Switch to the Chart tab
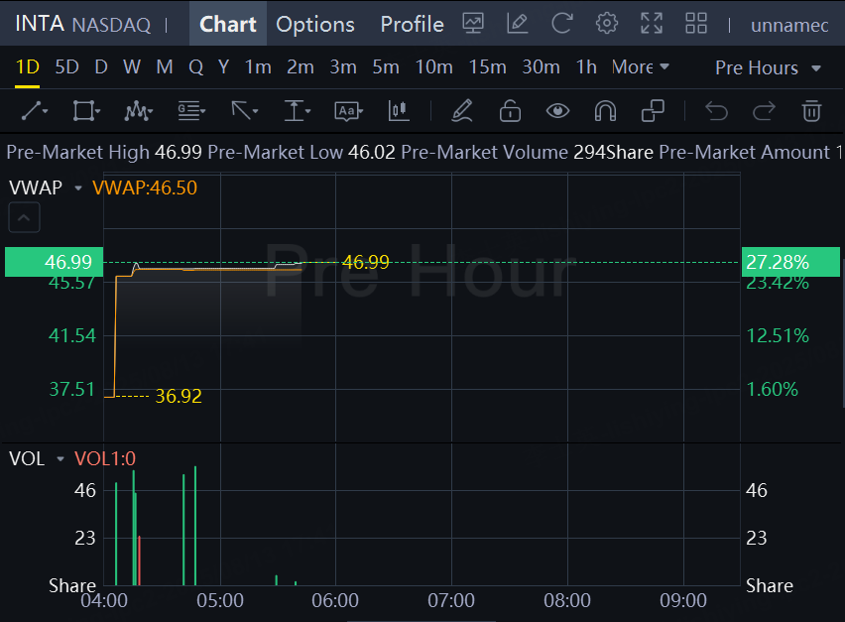 click(228, 24)
